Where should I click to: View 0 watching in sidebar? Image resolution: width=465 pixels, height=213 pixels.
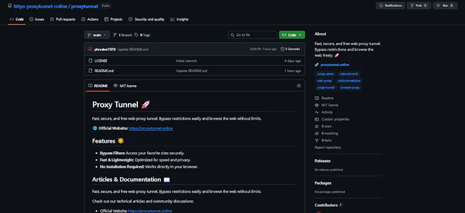coord(326,134)
